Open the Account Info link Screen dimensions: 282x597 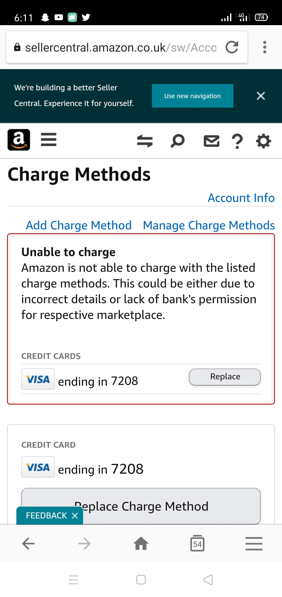pos(241,198)
